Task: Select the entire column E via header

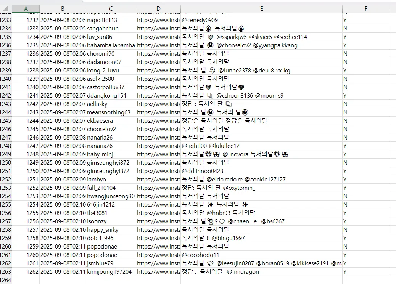Action: tap(261, 9)
